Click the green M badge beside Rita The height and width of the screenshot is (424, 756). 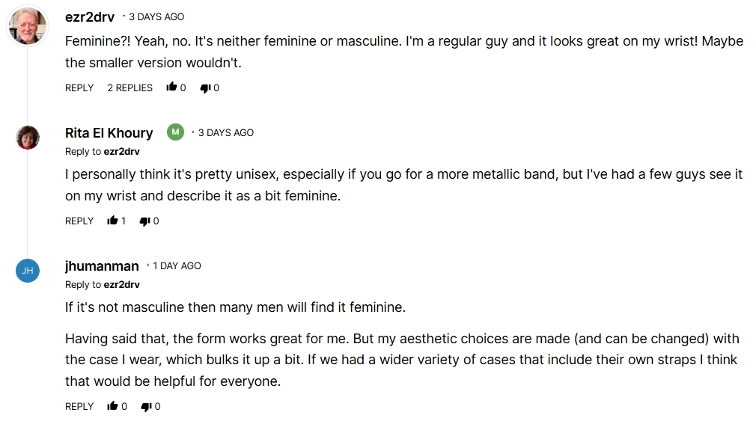pos(175,132)
